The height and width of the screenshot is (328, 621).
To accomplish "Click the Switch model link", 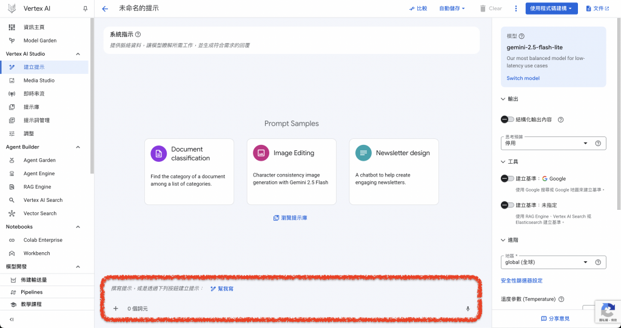I will pyautogui.click(x=523, y=78).
